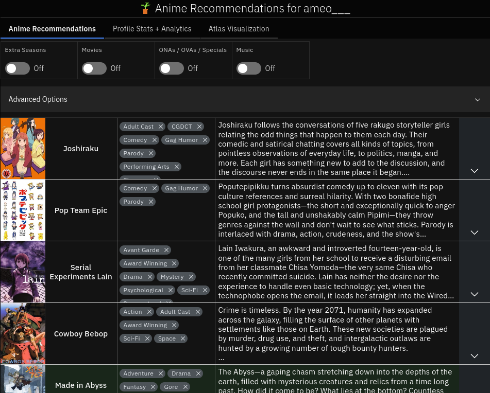Screen dimensions: 490x393
Task: Remove Parody tag on Pop Team Epic row
Action: [151, 202]
